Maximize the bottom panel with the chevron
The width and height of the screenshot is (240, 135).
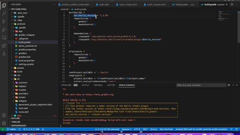click(233, 85)
